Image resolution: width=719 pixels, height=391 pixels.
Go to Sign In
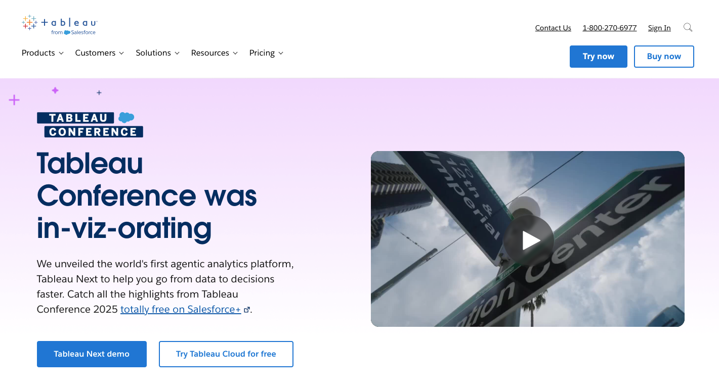coord(659,28)
